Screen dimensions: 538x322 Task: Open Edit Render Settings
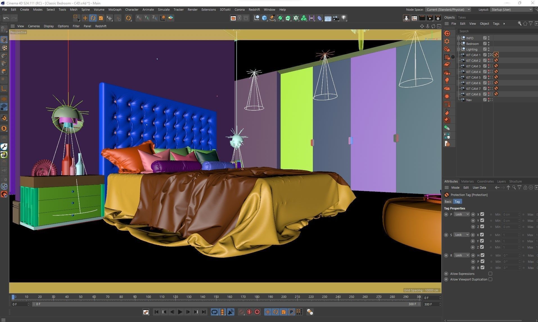click(438, 18)
